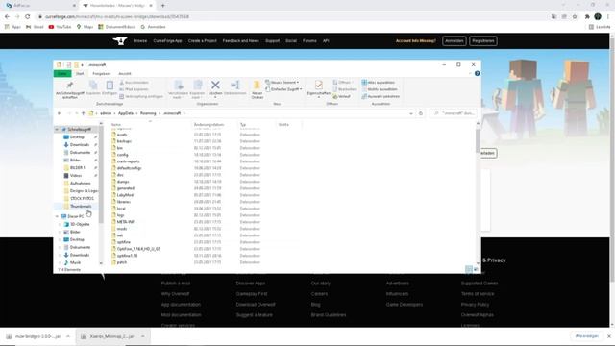Bookmark this page with the star
This screenshot has height=346, width=615.
pyautogui.click(x=575, y=17)
